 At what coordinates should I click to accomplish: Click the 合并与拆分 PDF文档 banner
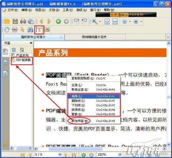126,15
